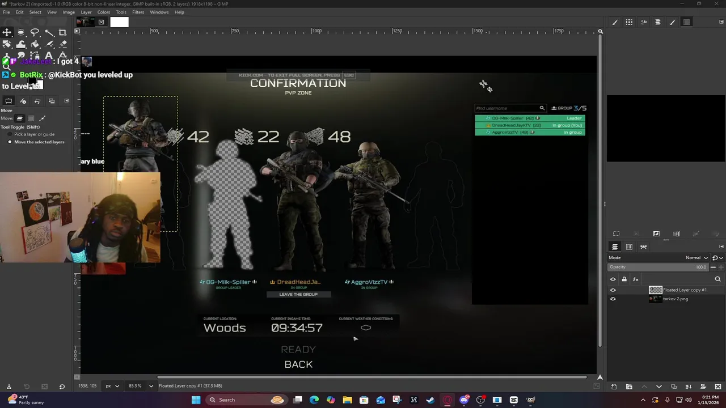Toggle the layer lock header icon
This screenshot has width=726, height=408.
(624, 279)
